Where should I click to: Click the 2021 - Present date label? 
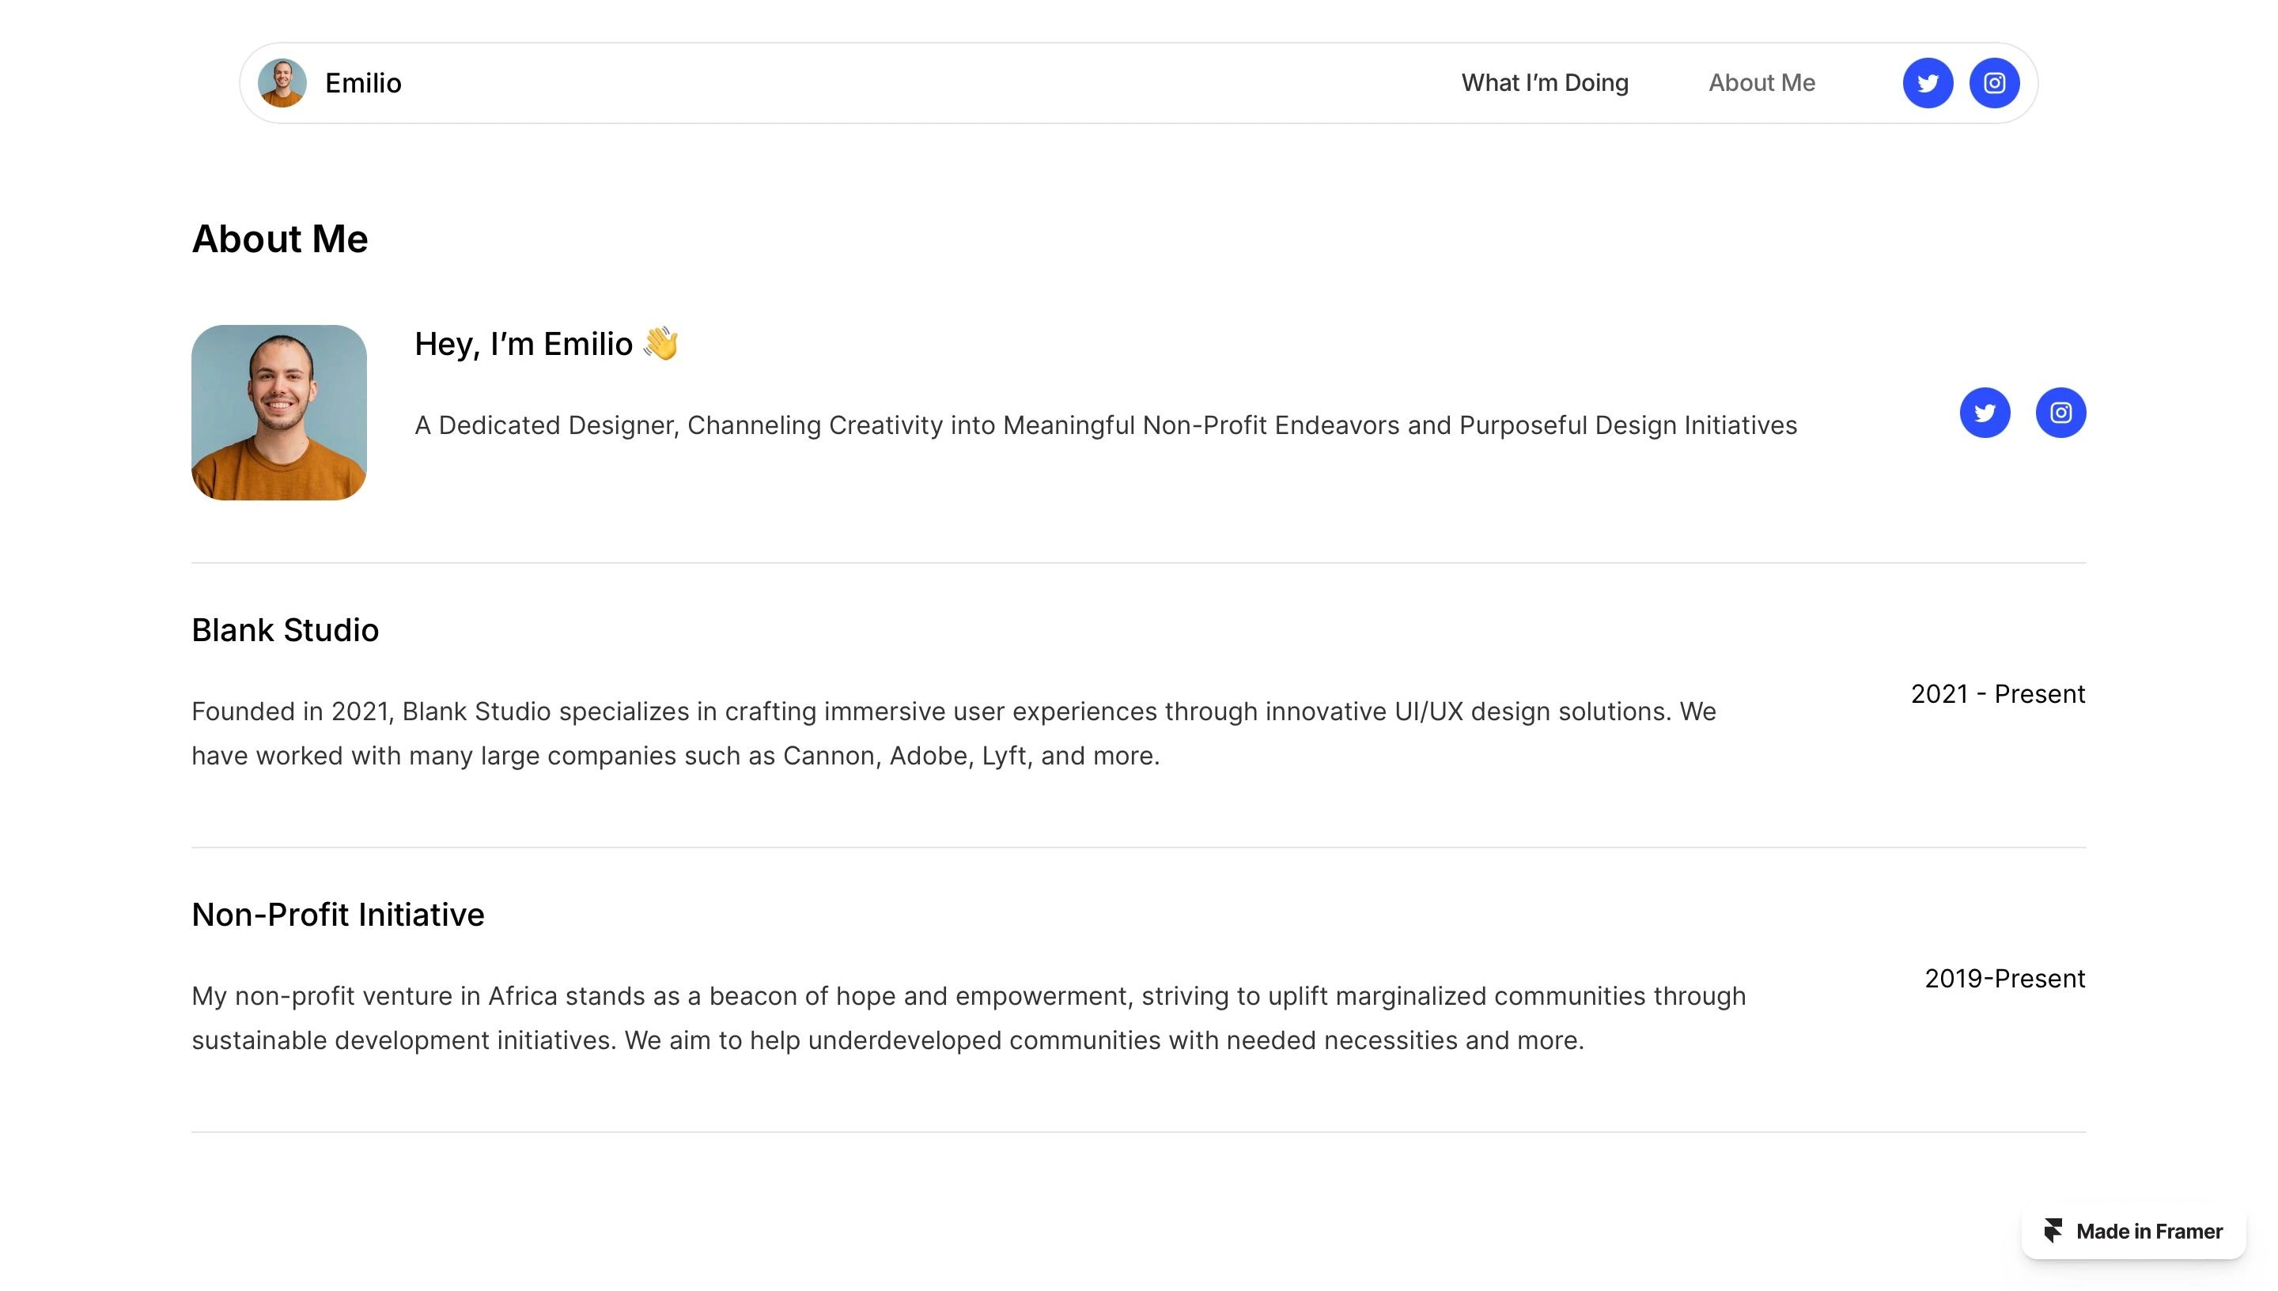pos(1998,693)
